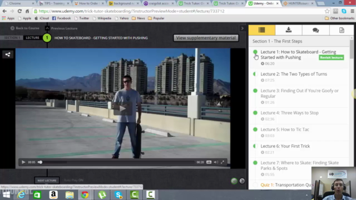
Task: Open Other bookmarks folder
Action: (339, 18)
